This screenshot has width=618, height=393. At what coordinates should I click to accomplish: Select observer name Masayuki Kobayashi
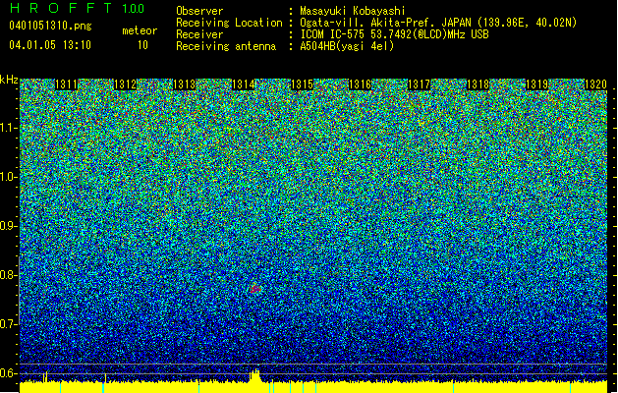tap(353, 11)
